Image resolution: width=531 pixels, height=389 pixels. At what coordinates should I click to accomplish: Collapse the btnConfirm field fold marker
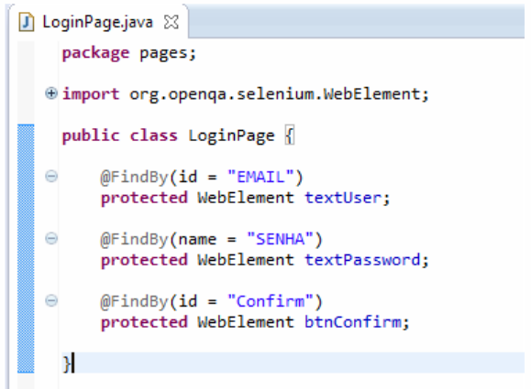[x=51, y=301]
